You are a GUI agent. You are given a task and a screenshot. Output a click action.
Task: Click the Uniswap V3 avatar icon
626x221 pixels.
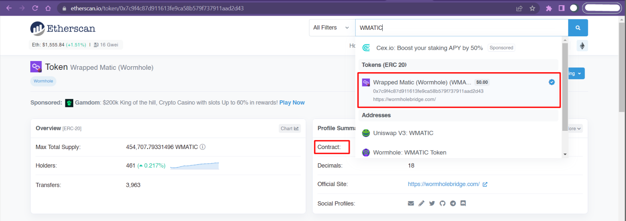(x=366, y=133)
